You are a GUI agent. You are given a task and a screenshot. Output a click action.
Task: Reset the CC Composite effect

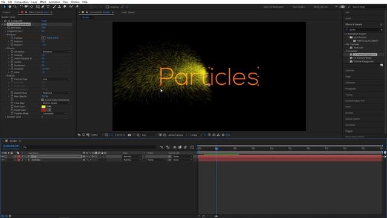click(44, 21)
